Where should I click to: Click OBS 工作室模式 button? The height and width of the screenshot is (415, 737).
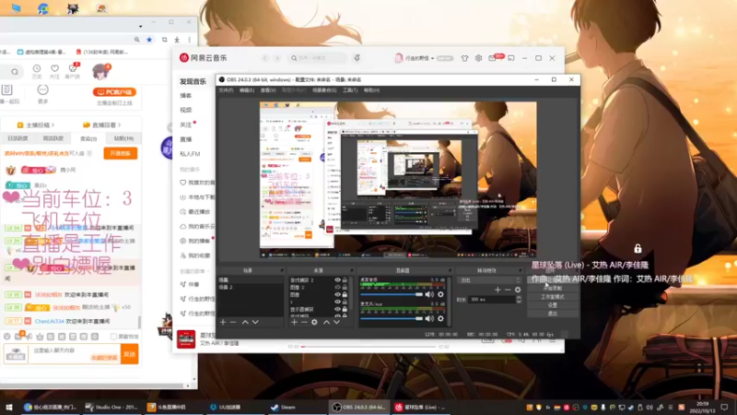pyautogui.click(x=552, y=297)
